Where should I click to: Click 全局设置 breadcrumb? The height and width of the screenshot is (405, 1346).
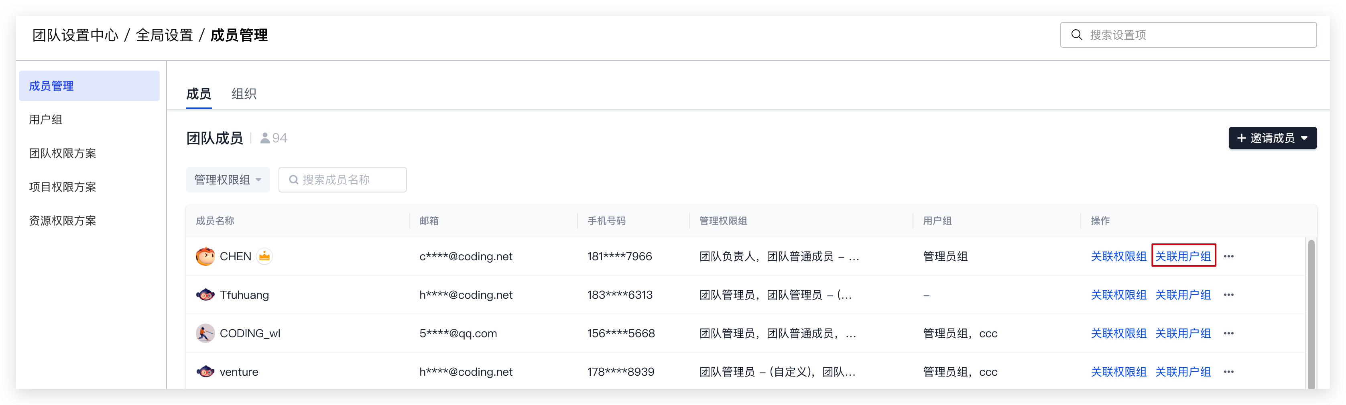coord(164,35)
